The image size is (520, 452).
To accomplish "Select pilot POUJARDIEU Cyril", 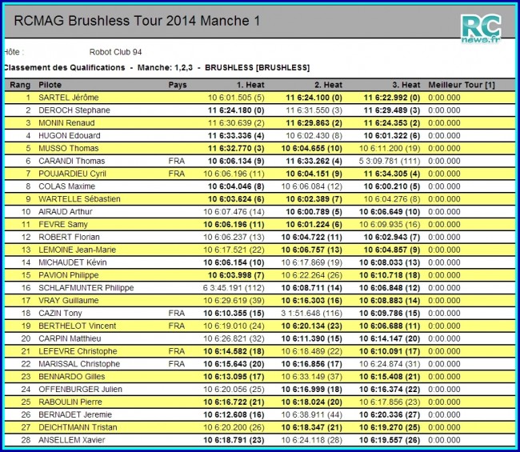I will [x=72, y=174].
